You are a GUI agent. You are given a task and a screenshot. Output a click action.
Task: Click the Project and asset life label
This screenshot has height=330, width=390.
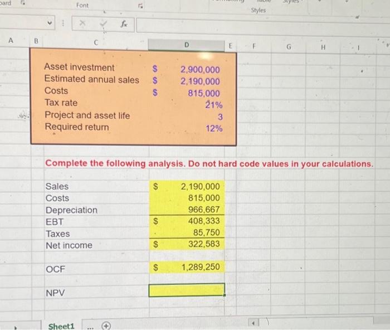pyautogui.click(x=87, y=115)
